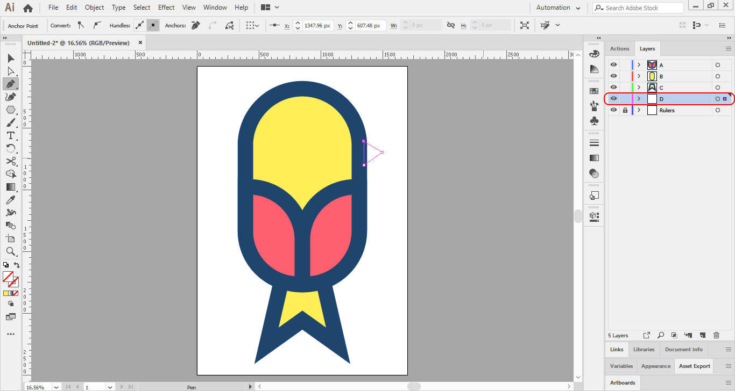Open zoom level dropdown at 16.56%
Viewport: 735px width, 391px height.
56,387
